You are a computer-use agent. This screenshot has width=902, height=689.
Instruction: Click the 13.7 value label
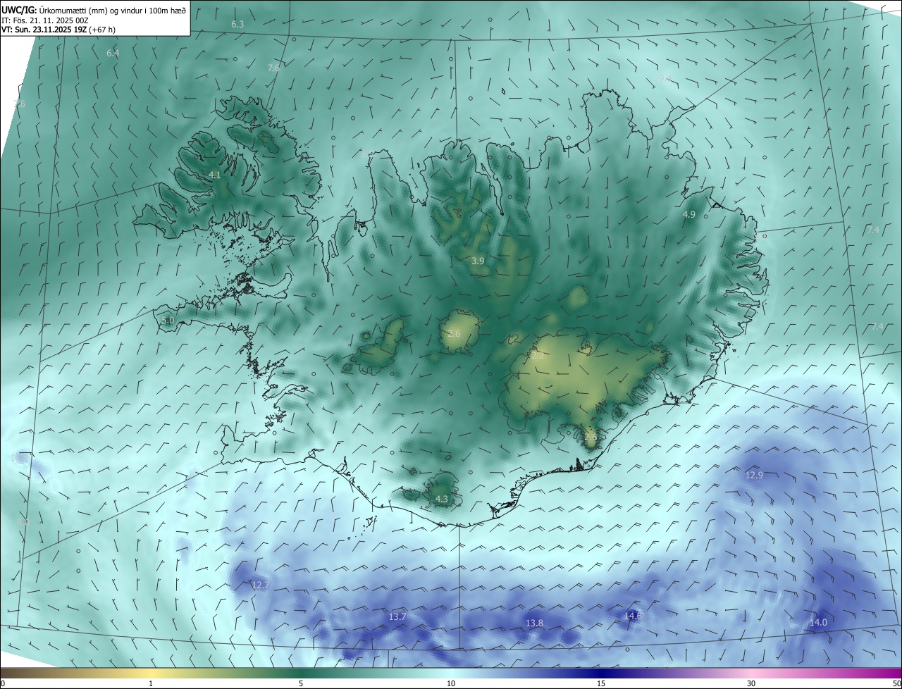point(397,617)
